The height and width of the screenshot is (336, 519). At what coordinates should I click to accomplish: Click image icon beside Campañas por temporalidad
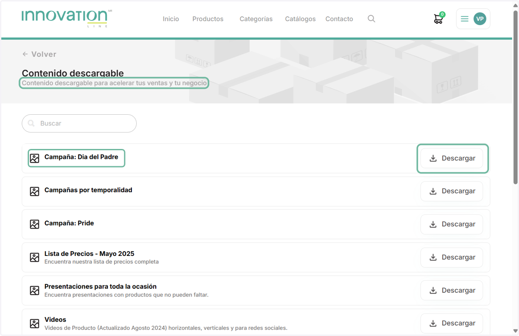pos(35,191)
